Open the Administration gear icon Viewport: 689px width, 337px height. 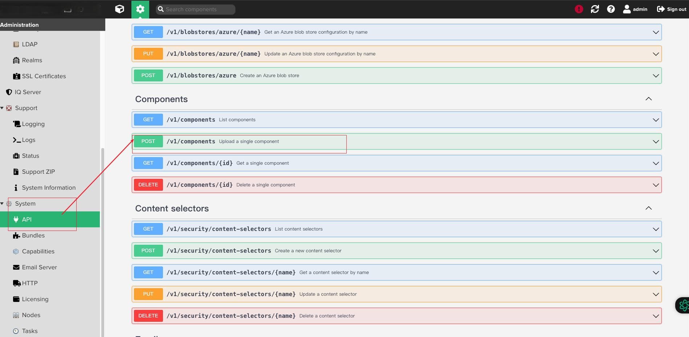pyautogui.click(x=140, y=9)
